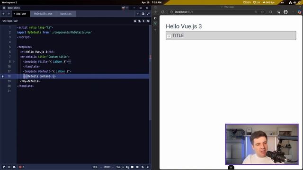Open volume icon in system tray

294,2
